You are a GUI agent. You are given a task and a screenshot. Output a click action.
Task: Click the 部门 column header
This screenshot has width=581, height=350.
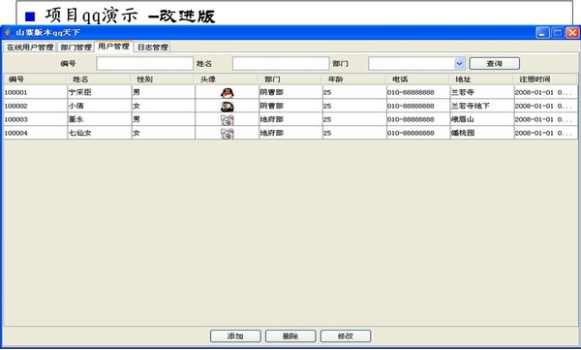tap(290, 80)
